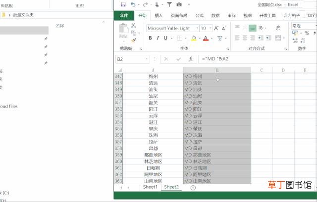Open the underline style dropdown arrow

[x=172, y=38]
